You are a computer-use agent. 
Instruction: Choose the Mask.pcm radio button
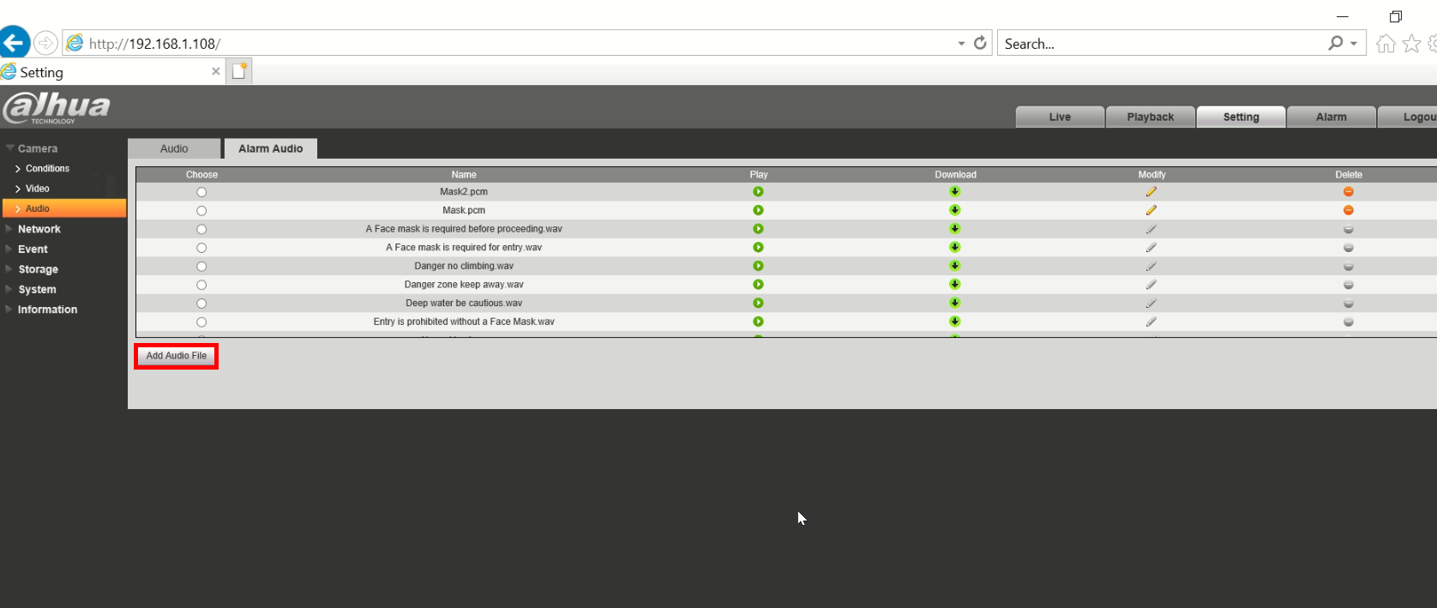coord(201,211)
